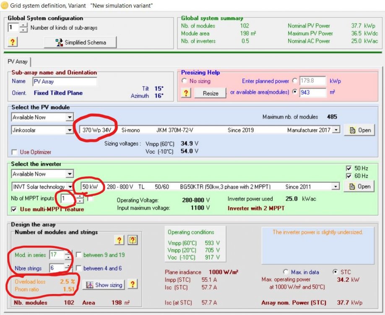Open the selected PV module details
This screenshot has width=385, height=315.
359,130
